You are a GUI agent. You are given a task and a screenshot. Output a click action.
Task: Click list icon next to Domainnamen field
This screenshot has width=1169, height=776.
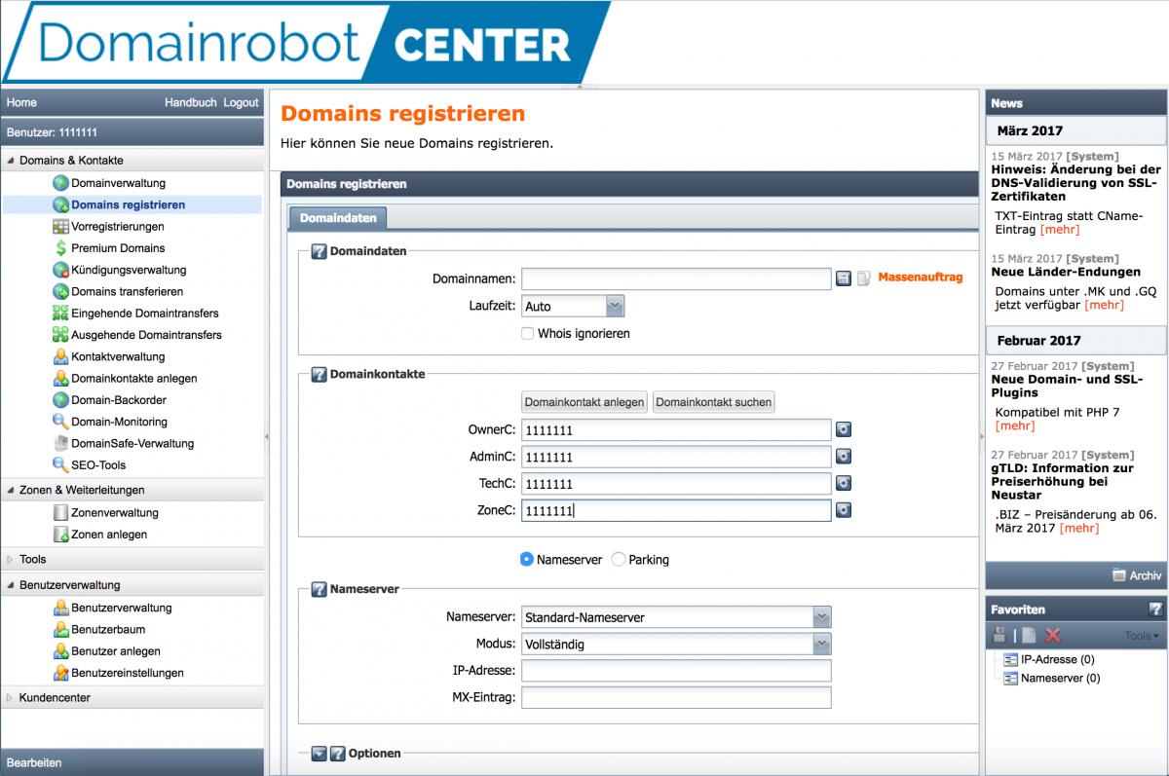coord(844,278)
